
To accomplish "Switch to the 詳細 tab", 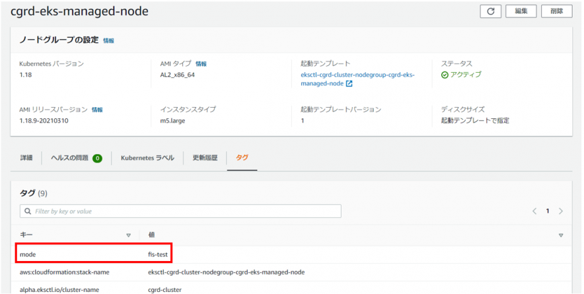I will [x=26, y=159].
